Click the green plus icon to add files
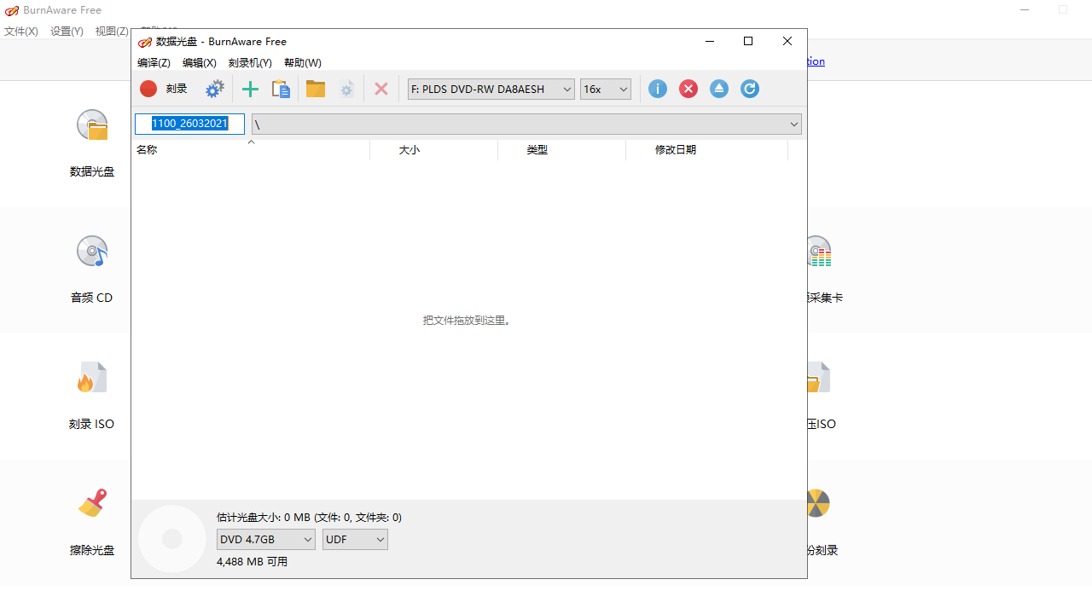 pos(250,89)
